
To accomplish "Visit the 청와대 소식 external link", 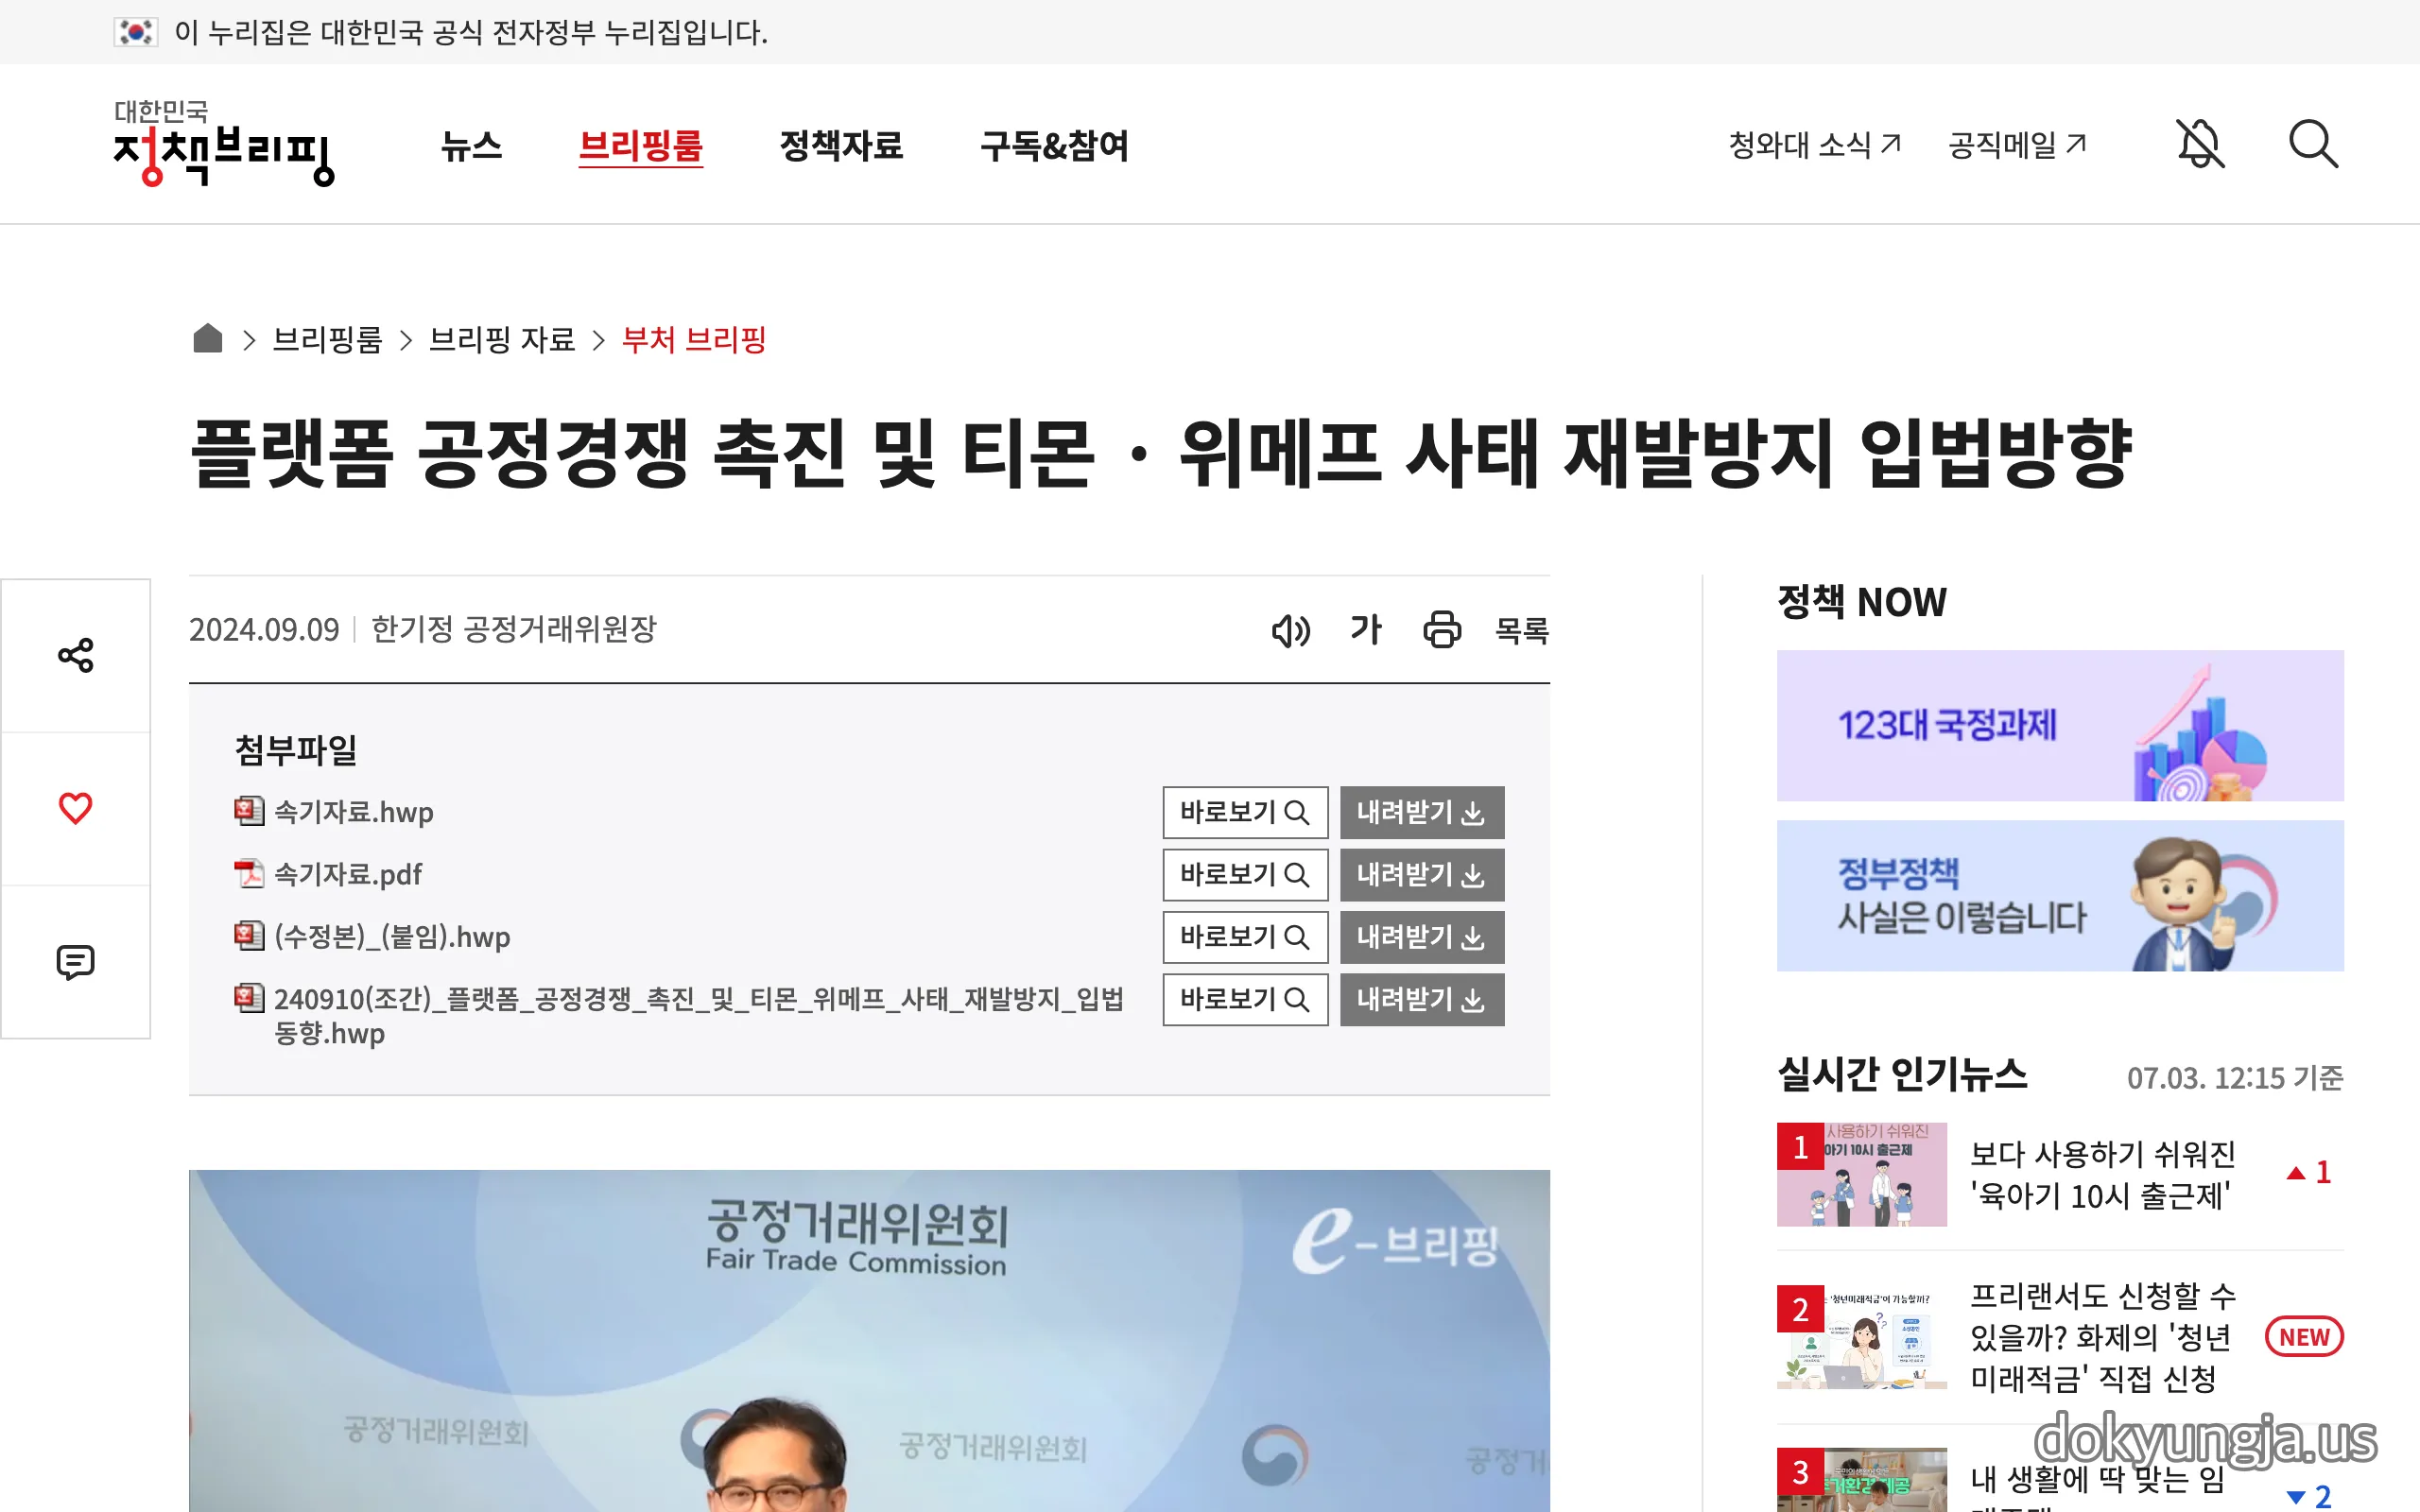I will 1814,145.
